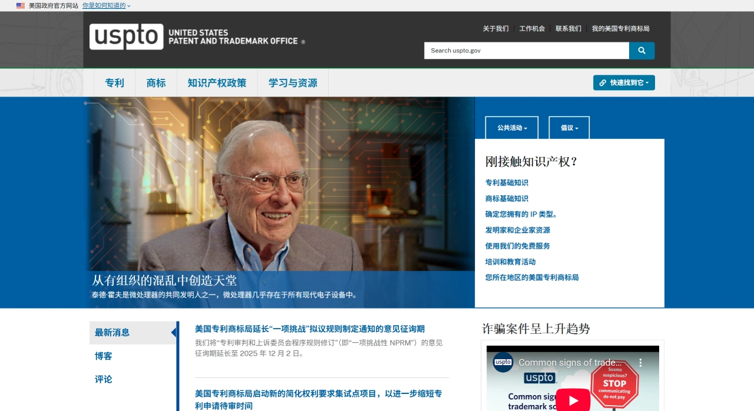Open the 公共活动 dropdown
This screenshot has width=754, height=411.
click(x=511, y=128)
